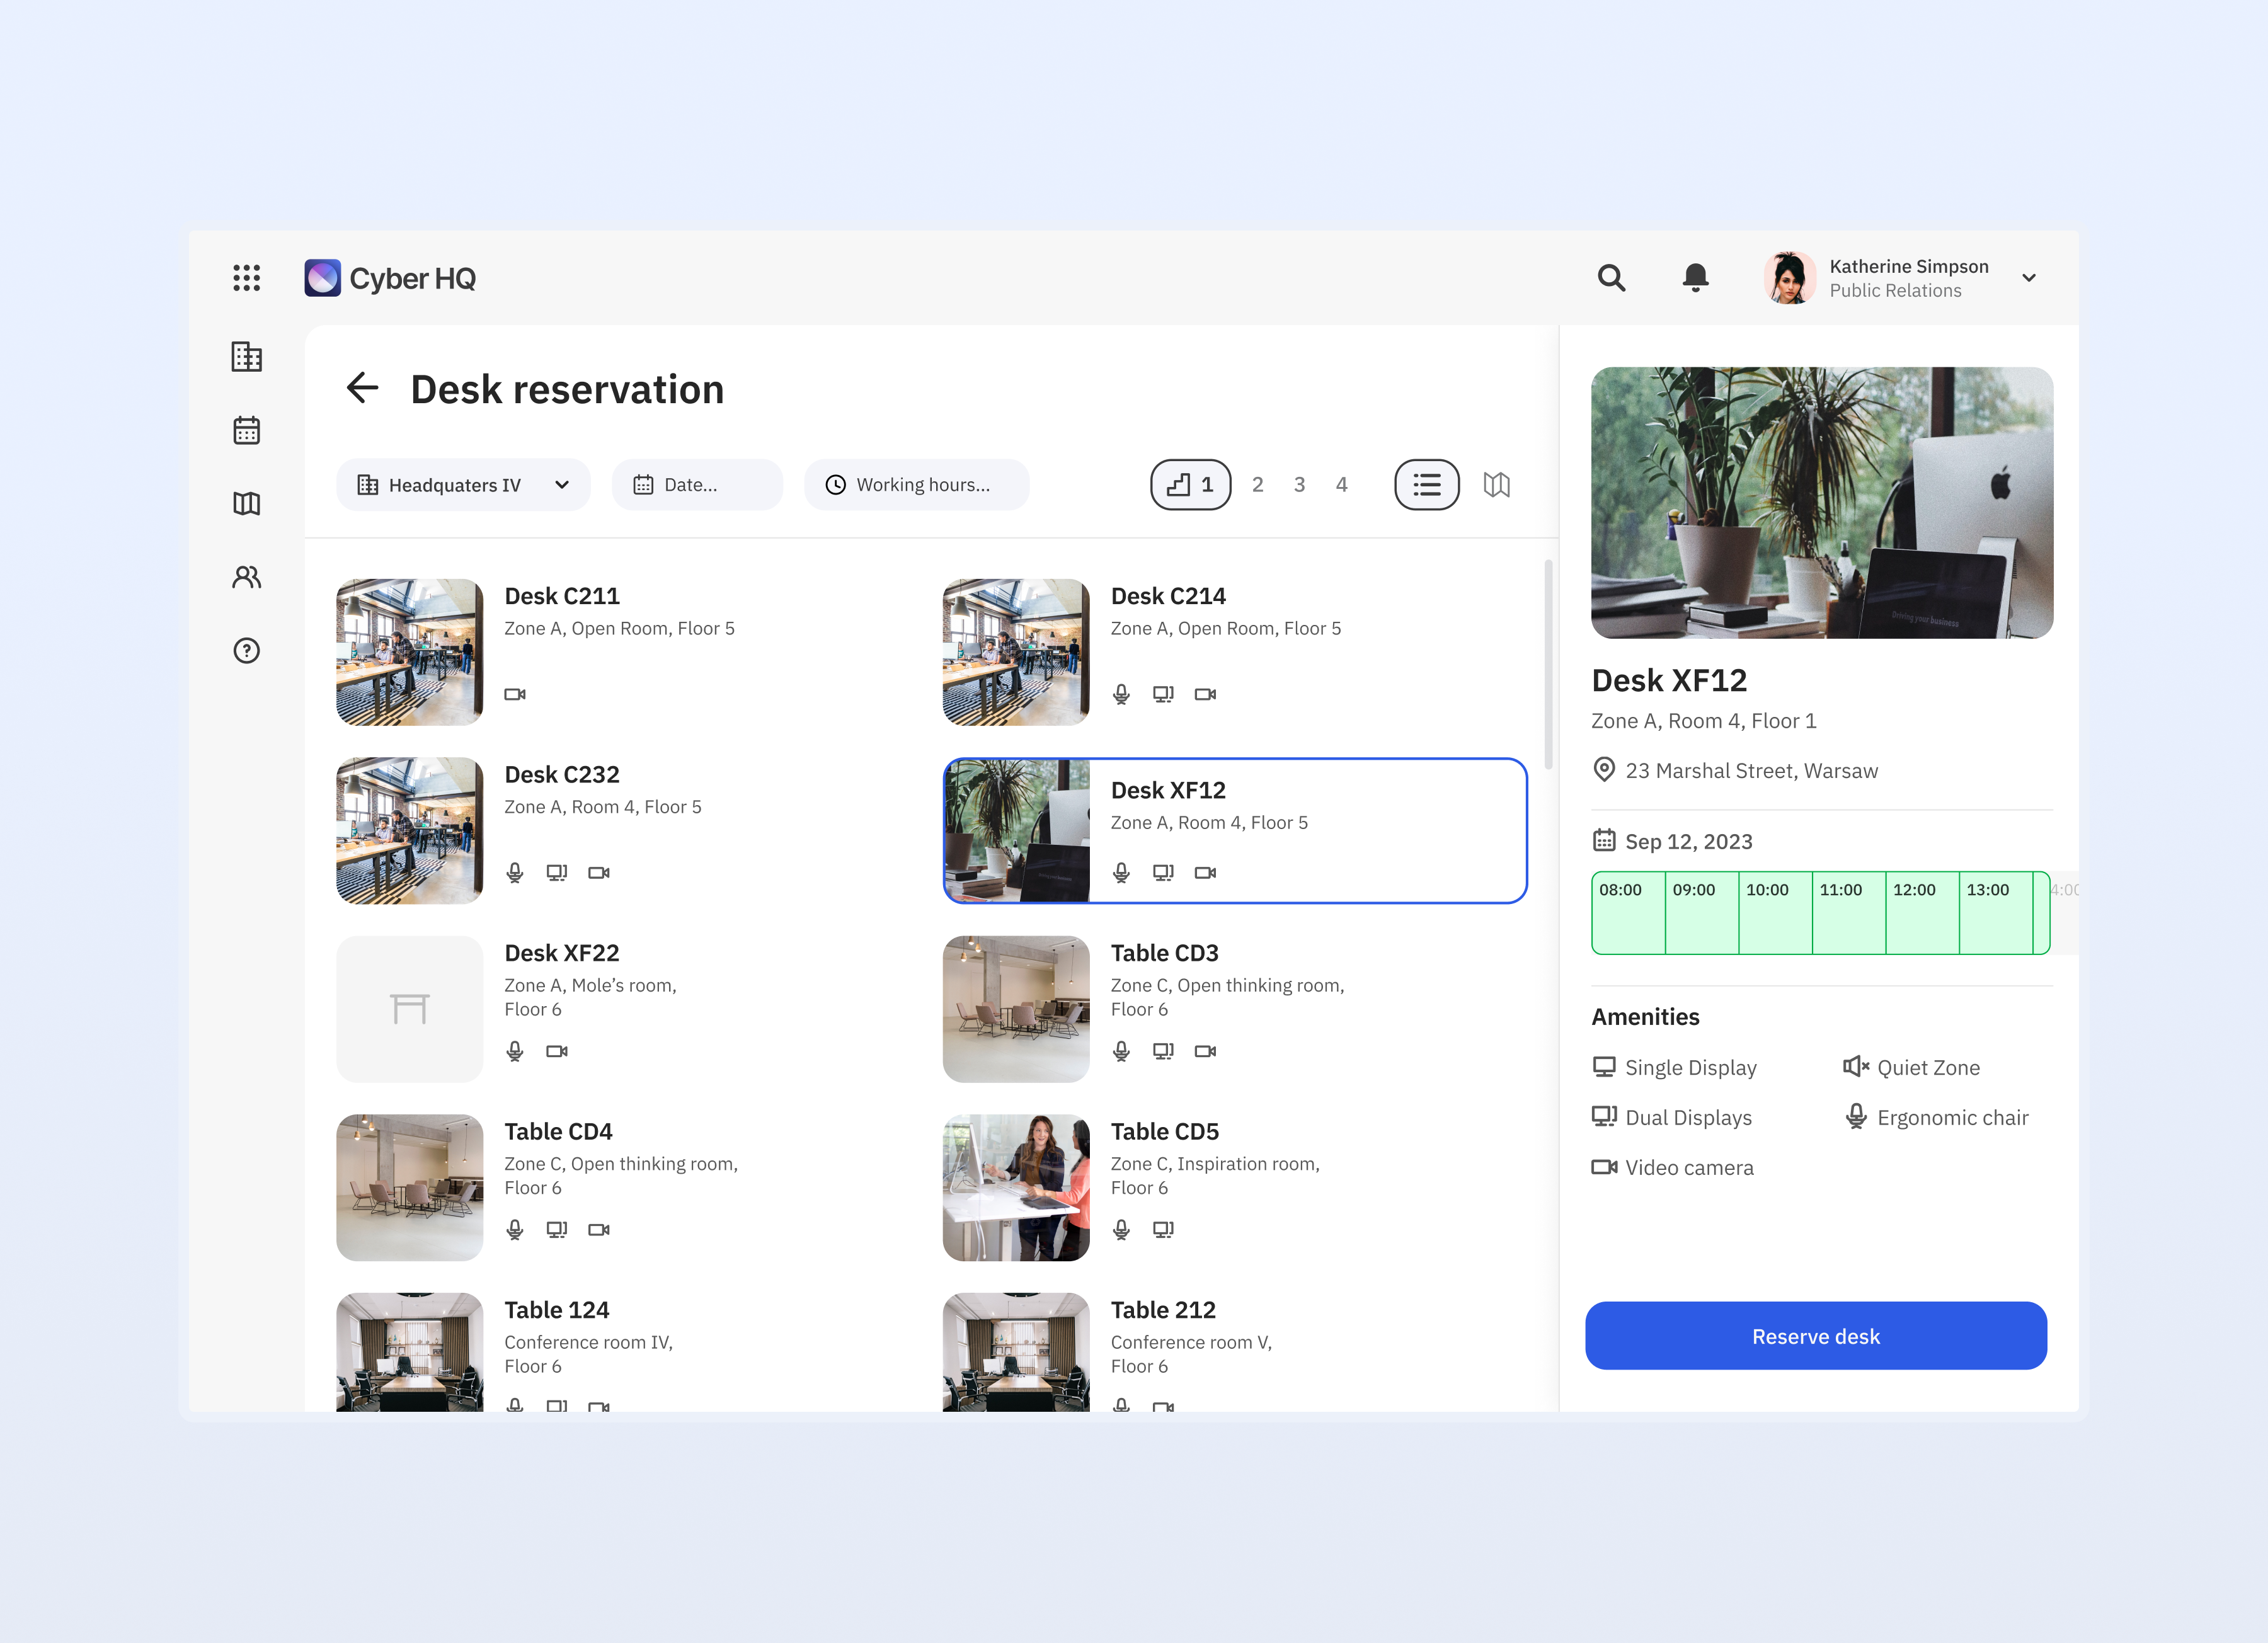Select the Desk C232 title

(x=562, y=775)
